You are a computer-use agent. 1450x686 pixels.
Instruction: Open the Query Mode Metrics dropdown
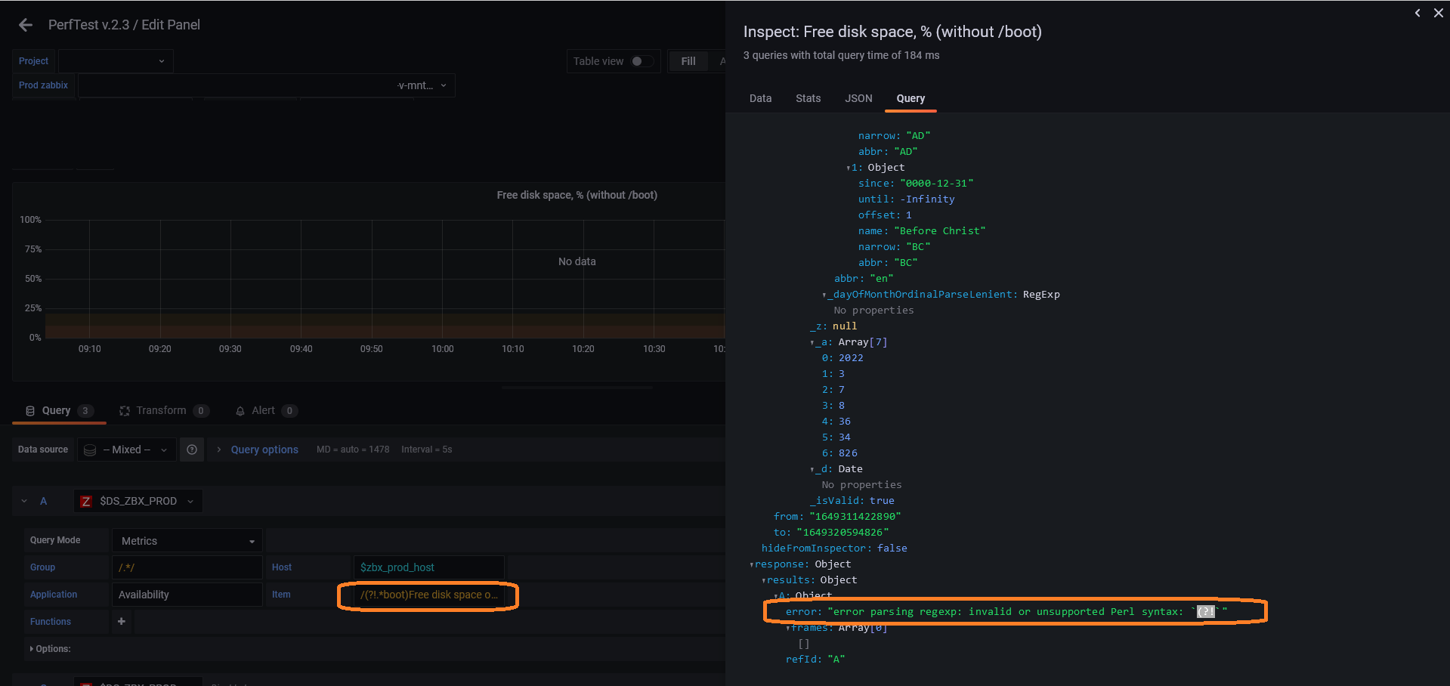[186, 540]
